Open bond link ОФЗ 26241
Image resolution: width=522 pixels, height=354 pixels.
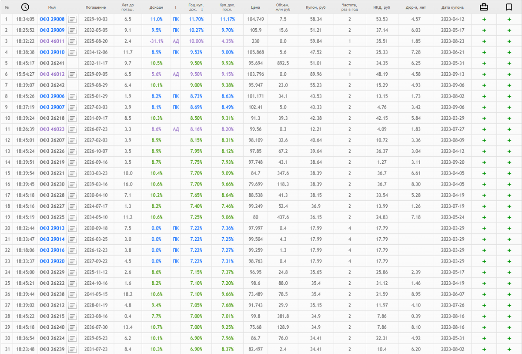pos(52,63)
